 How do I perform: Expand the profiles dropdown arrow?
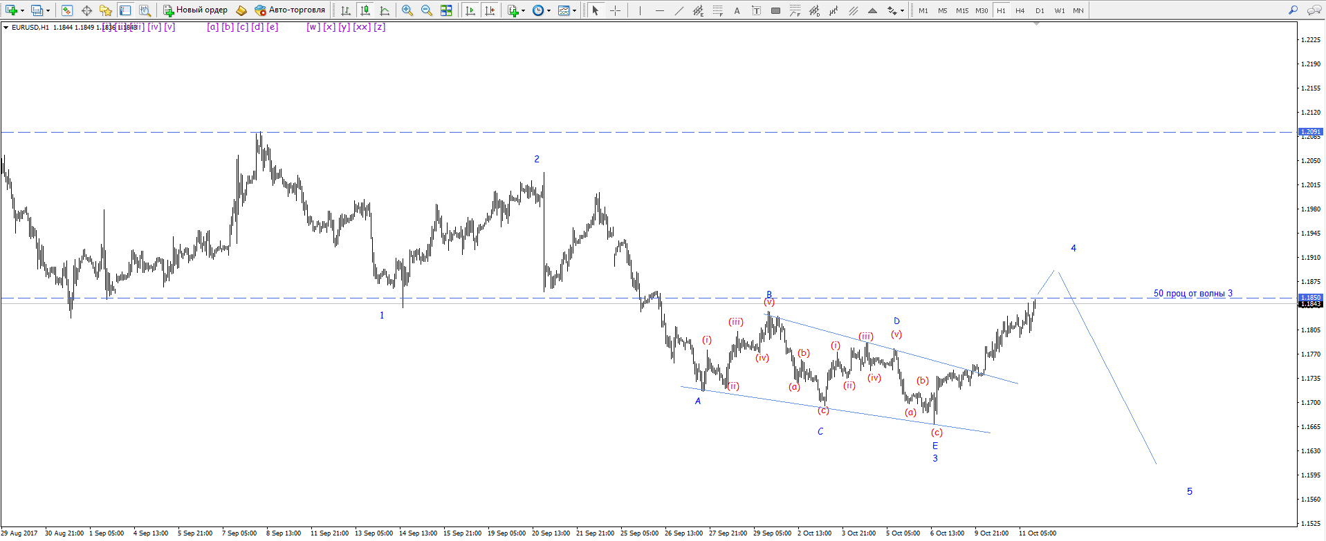[x=48, y=10]
